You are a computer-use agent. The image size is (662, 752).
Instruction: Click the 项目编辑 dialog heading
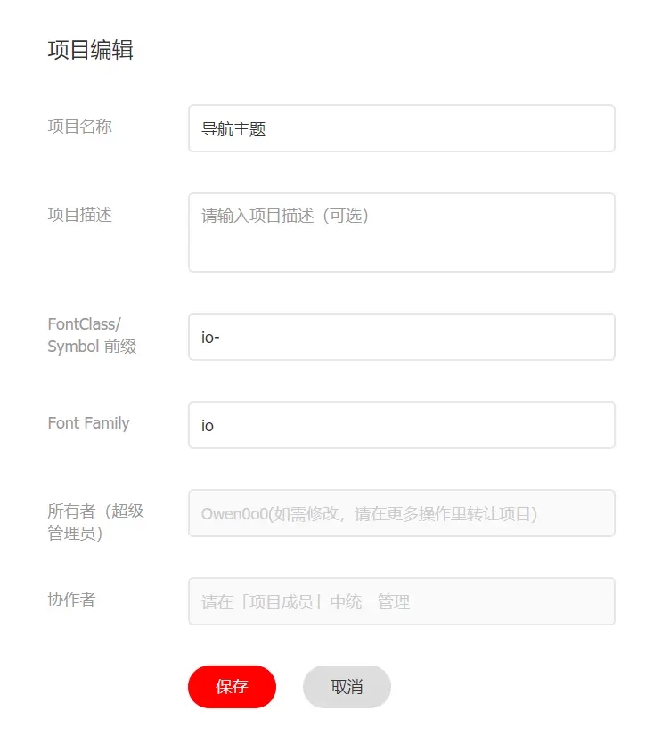point(90,50)
